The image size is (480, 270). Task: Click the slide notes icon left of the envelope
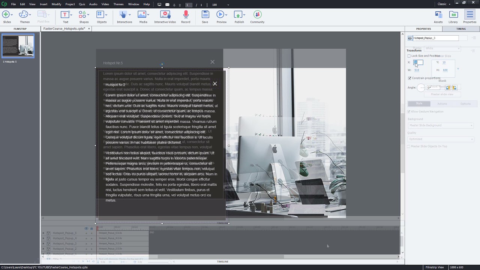159,4
